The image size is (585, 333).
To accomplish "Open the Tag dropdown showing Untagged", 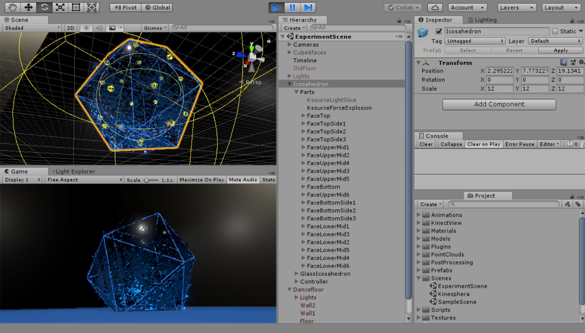I will (x=475, y=41).
